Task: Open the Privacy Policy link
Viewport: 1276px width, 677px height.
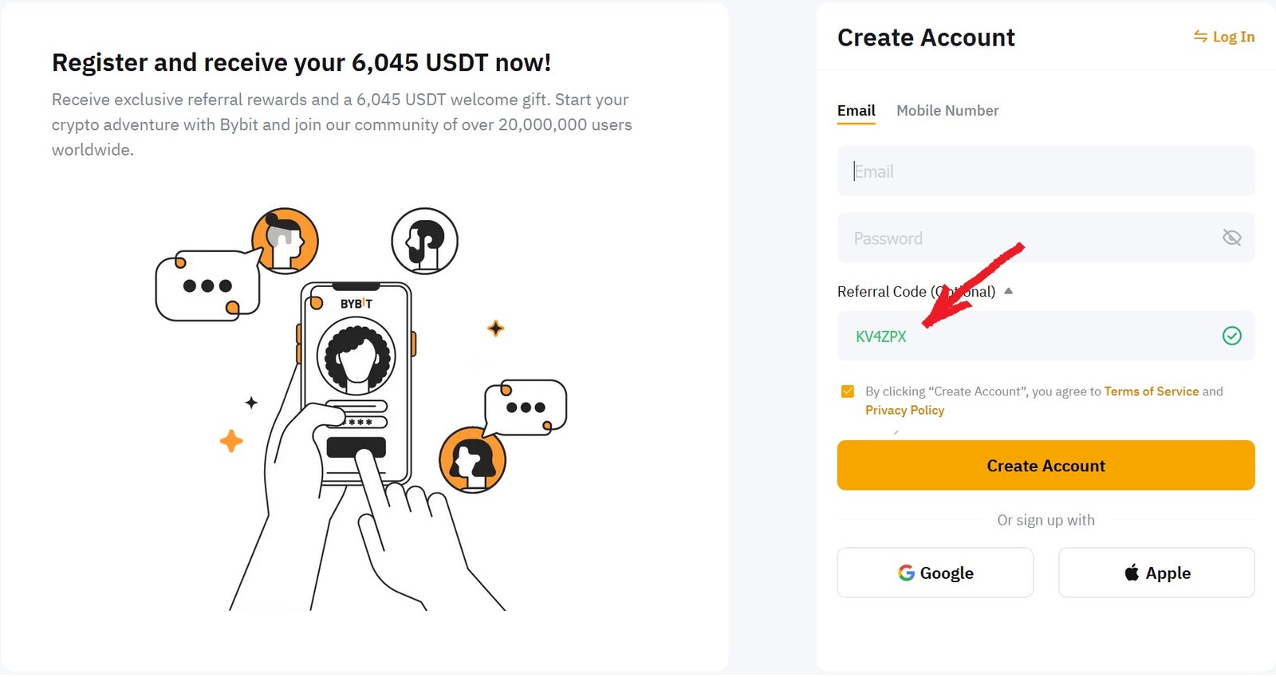Action: (904, 410)
